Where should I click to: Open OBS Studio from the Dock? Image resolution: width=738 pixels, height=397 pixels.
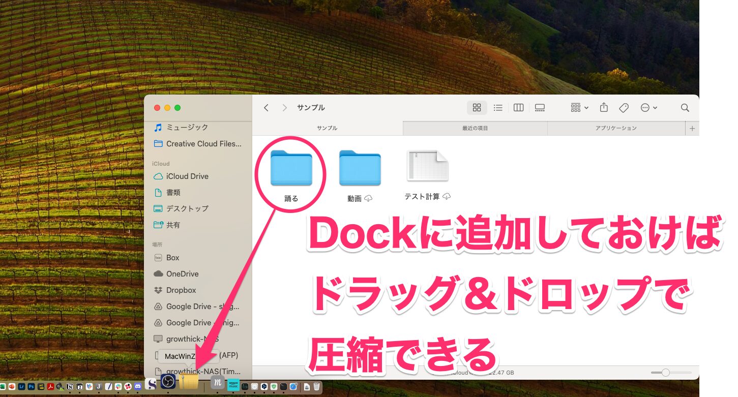[168, 381]
